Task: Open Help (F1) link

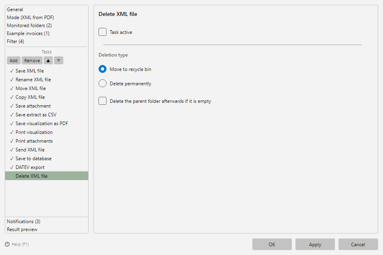Action: pyautogui.click(x=20, y=244)
